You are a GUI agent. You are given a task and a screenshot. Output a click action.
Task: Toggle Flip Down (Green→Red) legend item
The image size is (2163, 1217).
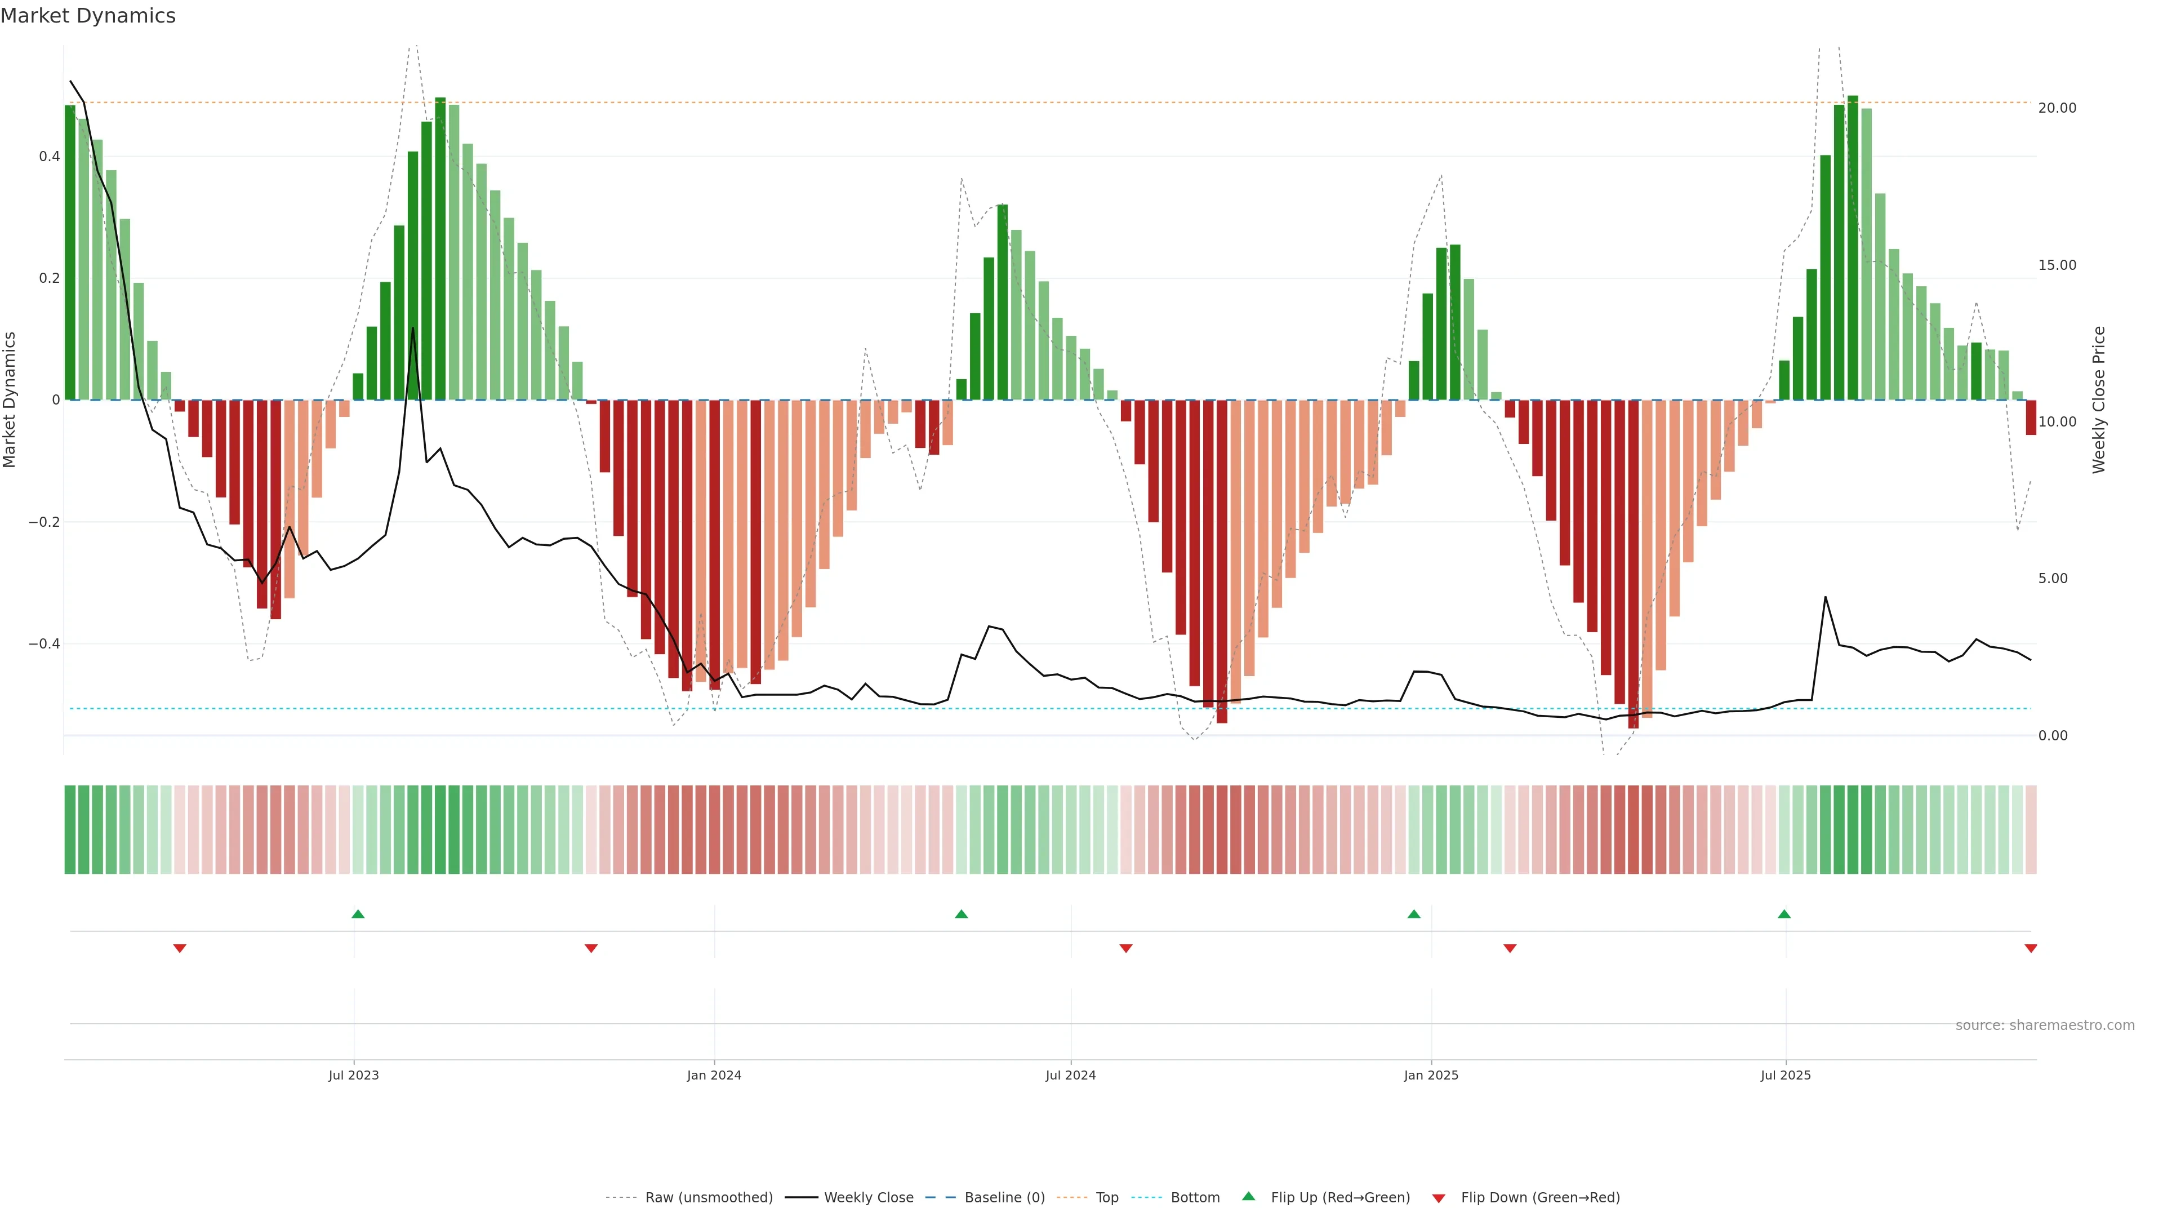[x=1540, y=1198]
